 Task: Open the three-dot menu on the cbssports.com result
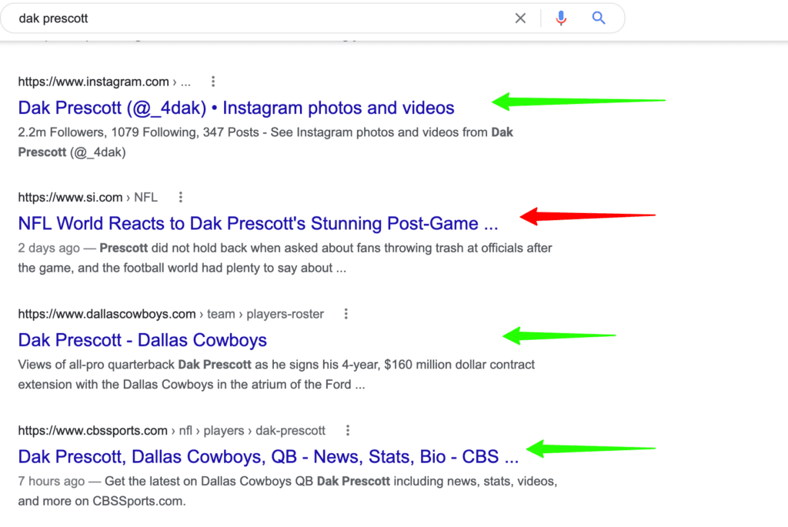pyautogui.click(x=349, y=430)
